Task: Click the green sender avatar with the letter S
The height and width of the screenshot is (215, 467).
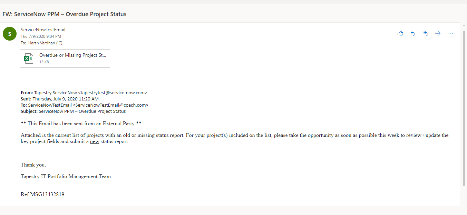Action: click(9, 33)
